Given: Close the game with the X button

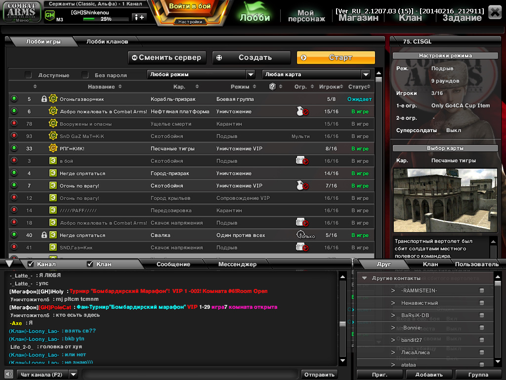Looking at the screenshot, I should pyautogui.click(x=495, y=12).
